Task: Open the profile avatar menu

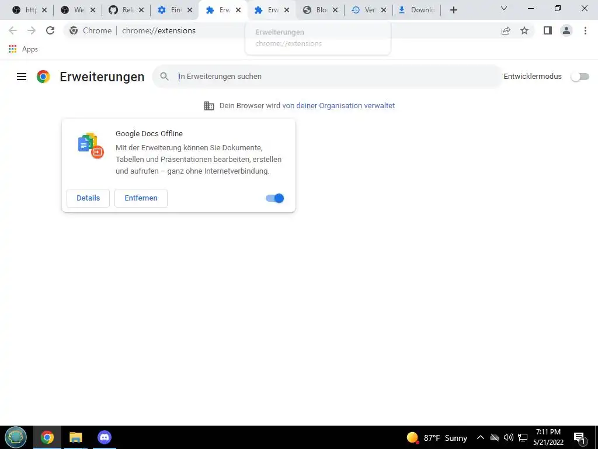Action: pos(566,30)
